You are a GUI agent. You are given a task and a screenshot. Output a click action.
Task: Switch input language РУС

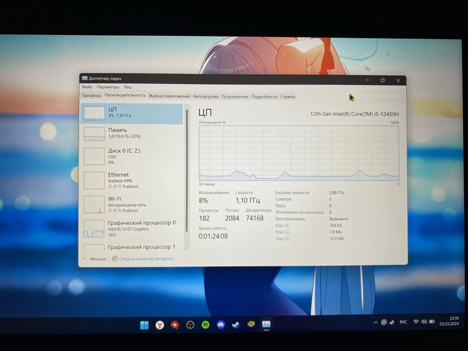[403, 322]
